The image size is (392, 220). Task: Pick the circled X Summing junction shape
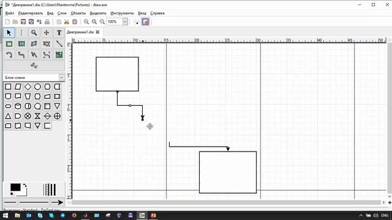tap(28, 116)
